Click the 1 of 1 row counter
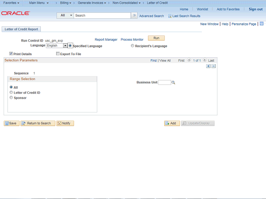266x199 pixels. [x=197, y=61]
